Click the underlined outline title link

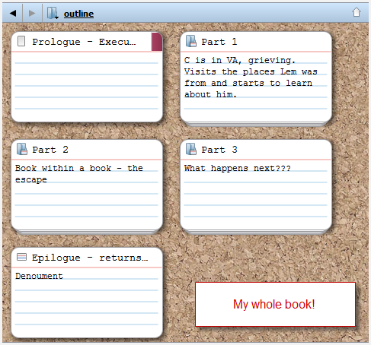(78, 14)
